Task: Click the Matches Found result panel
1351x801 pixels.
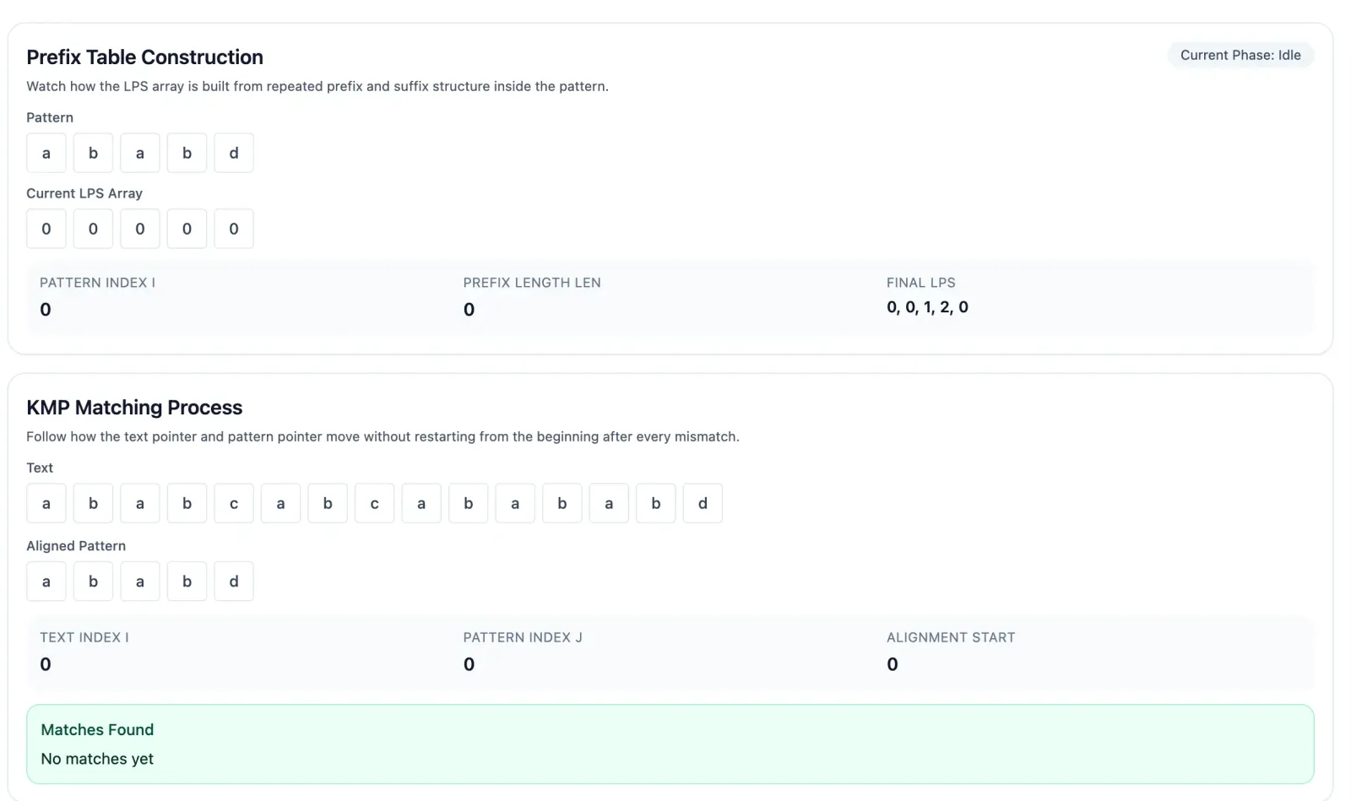Action: pyautogui.click(x=670, y=744)
